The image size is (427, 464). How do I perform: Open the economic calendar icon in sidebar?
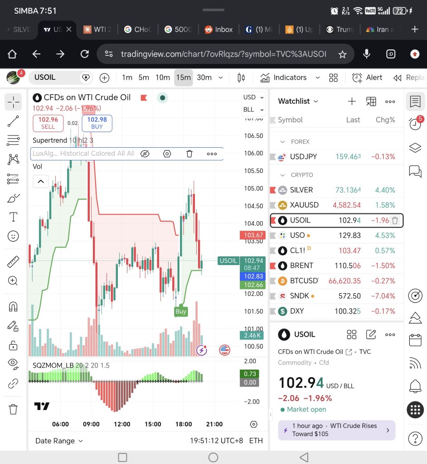[x=415, y=340]
